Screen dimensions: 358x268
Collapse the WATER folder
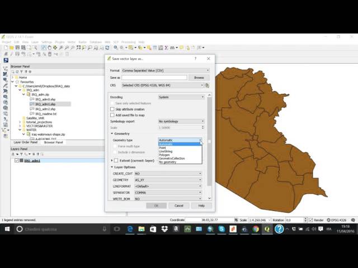click(20, 130)
